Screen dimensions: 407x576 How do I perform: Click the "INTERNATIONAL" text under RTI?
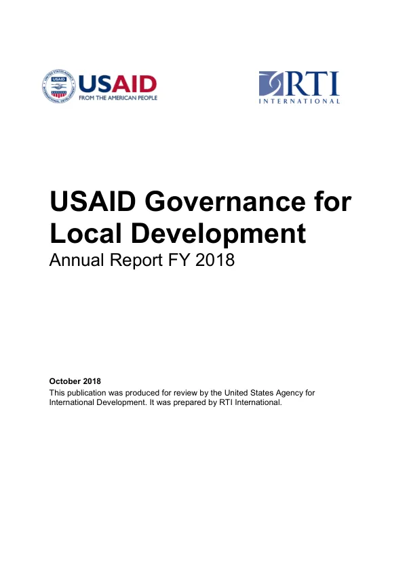[x=299, y=101]
